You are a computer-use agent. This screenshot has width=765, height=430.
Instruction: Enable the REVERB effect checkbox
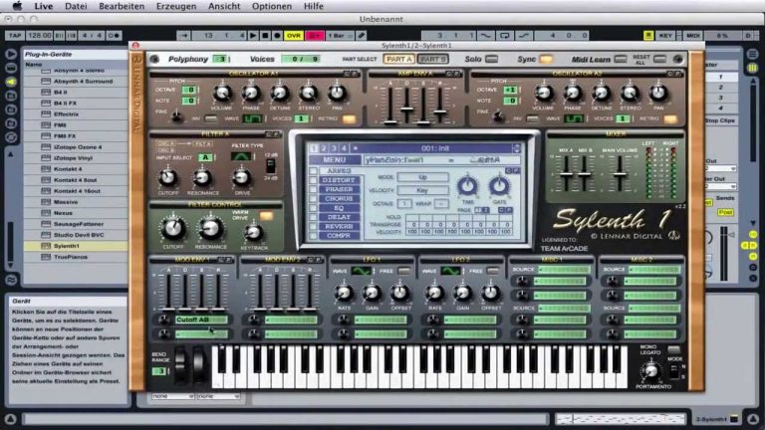313,227
